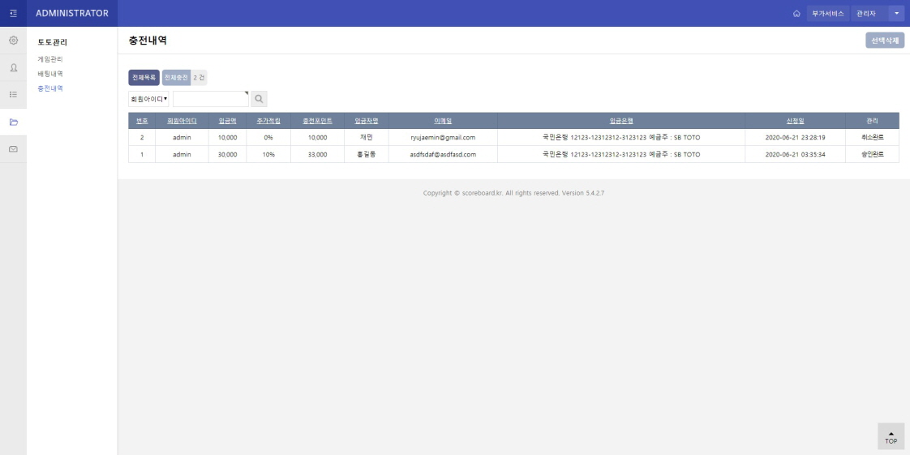This screenshot has height=455, width=910.
Task: Select the folder icon in the sidebar
Action: point(13,122)
